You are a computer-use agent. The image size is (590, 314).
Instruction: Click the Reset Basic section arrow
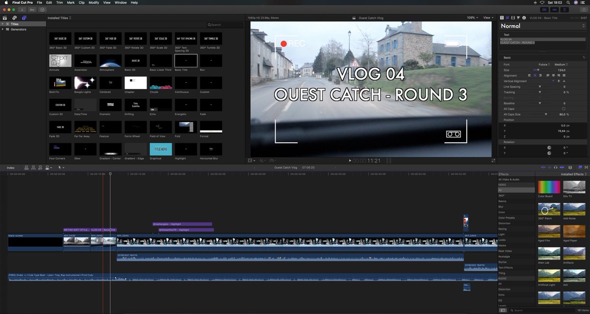click(x=584, y=58)
